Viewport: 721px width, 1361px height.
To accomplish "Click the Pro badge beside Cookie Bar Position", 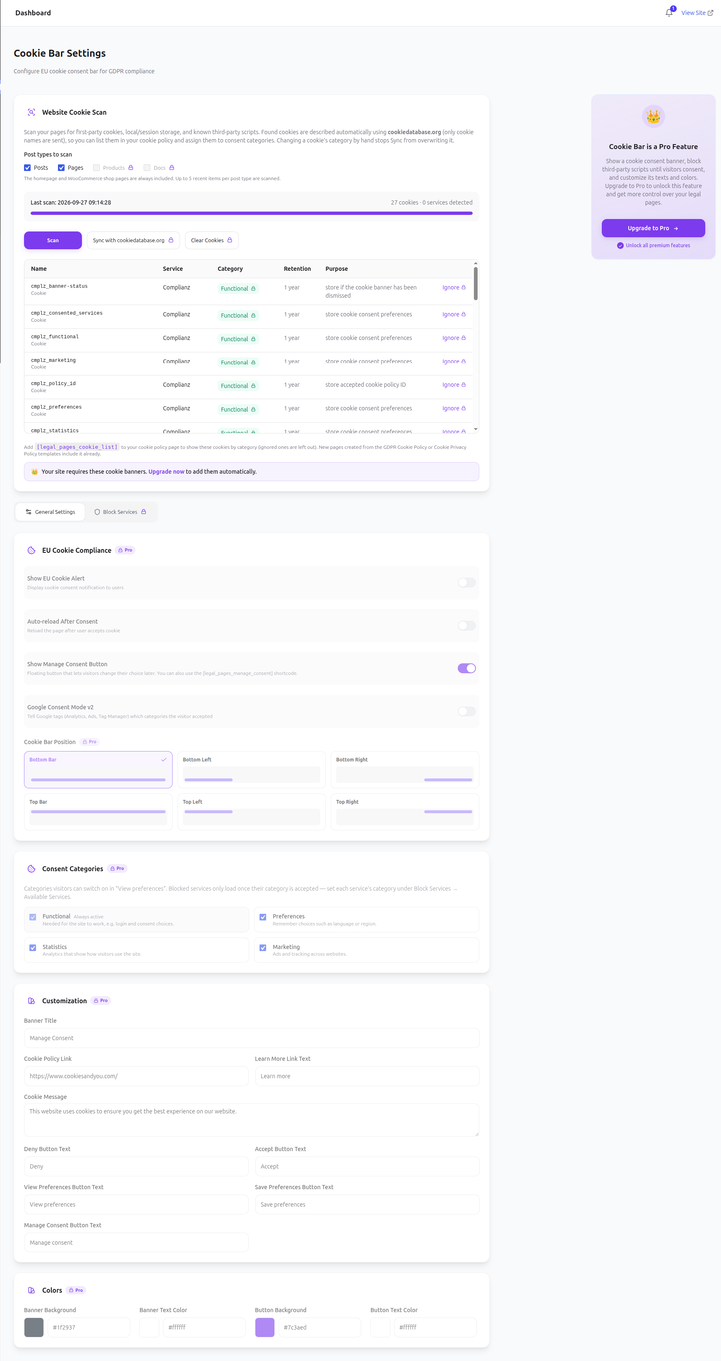I will tap(89, 742).
